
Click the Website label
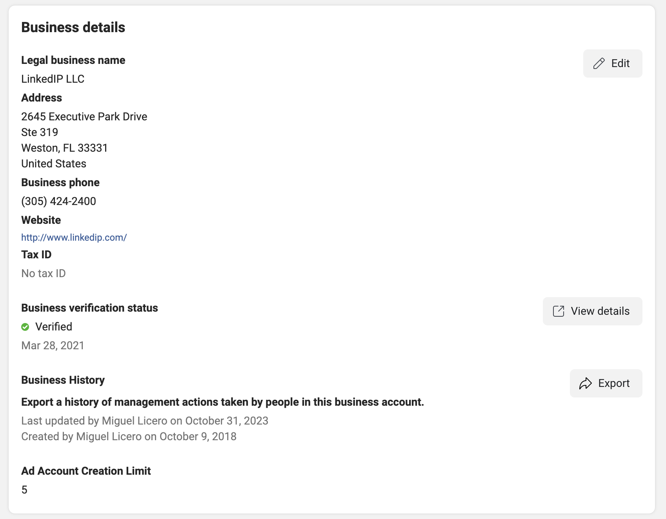(x=41, y=220)
